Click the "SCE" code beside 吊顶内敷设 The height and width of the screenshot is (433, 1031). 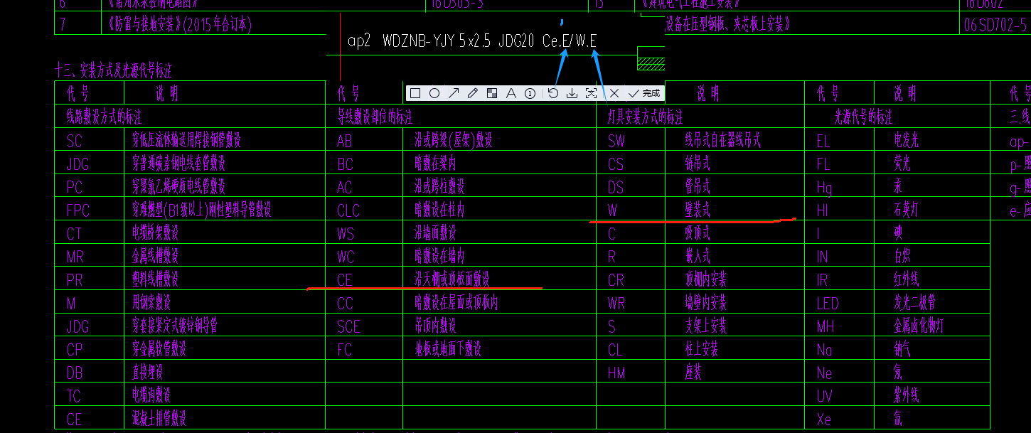pos(348,326)
